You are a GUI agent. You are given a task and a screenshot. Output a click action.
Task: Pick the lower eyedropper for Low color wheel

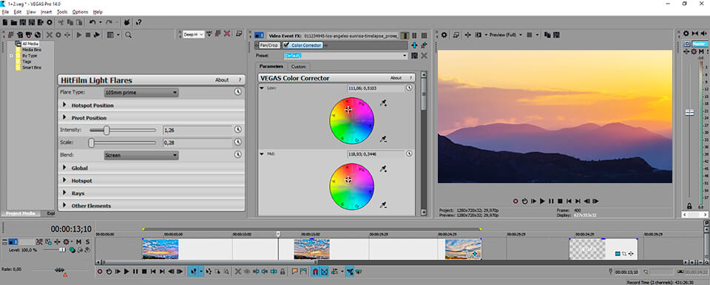click(384, 139)
